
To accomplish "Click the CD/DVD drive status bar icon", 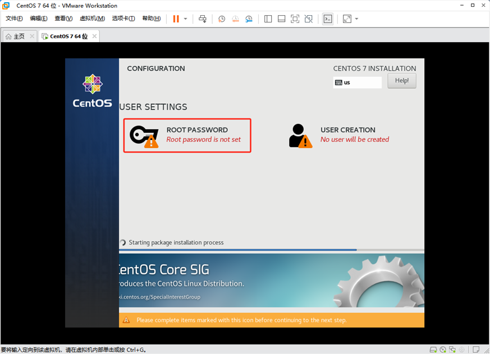I will click(x=443, y=350).
